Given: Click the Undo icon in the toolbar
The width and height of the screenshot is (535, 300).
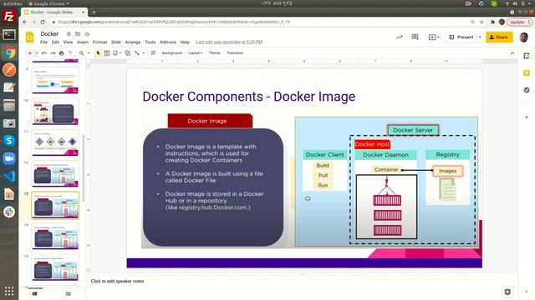Looking at the screenshot, I should click(44, 53).
